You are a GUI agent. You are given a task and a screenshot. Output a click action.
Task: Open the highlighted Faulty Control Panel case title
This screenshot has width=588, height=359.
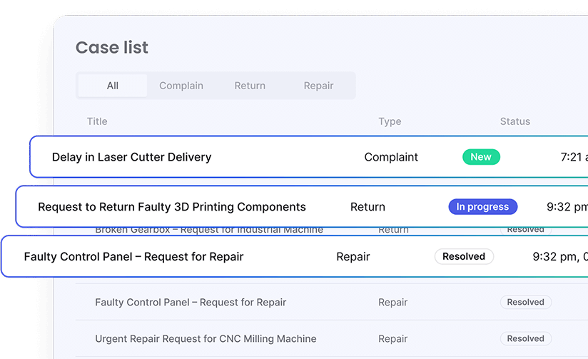(133, 257)
